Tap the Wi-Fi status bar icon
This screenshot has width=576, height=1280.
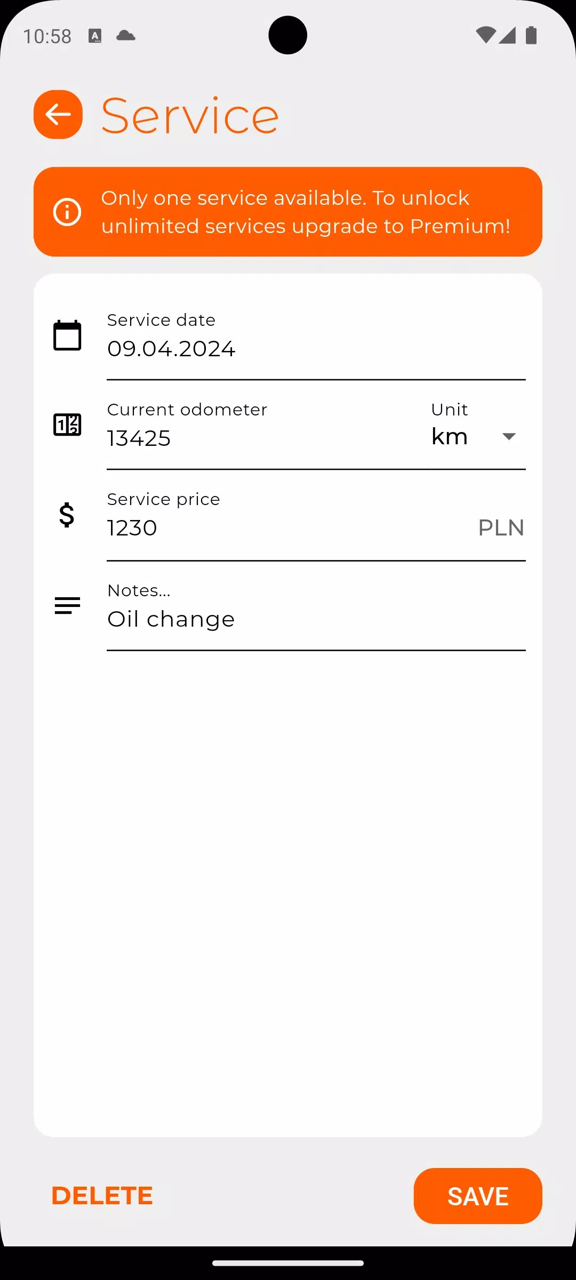485,35
